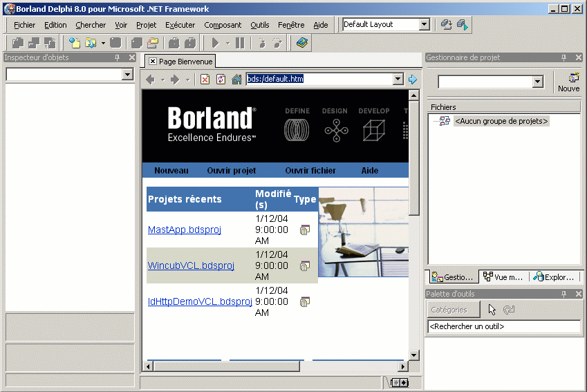The image size is (587, 392).
Task: Open the Chercher menu
Action: click(91, 25)
